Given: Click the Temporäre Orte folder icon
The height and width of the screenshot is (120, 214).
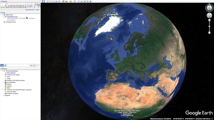Looking at the screenshot, I should point(4,22).
